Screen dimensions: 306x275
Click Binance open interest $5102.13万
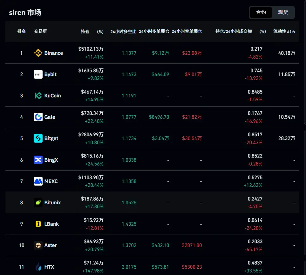click(x=91, y=49)
